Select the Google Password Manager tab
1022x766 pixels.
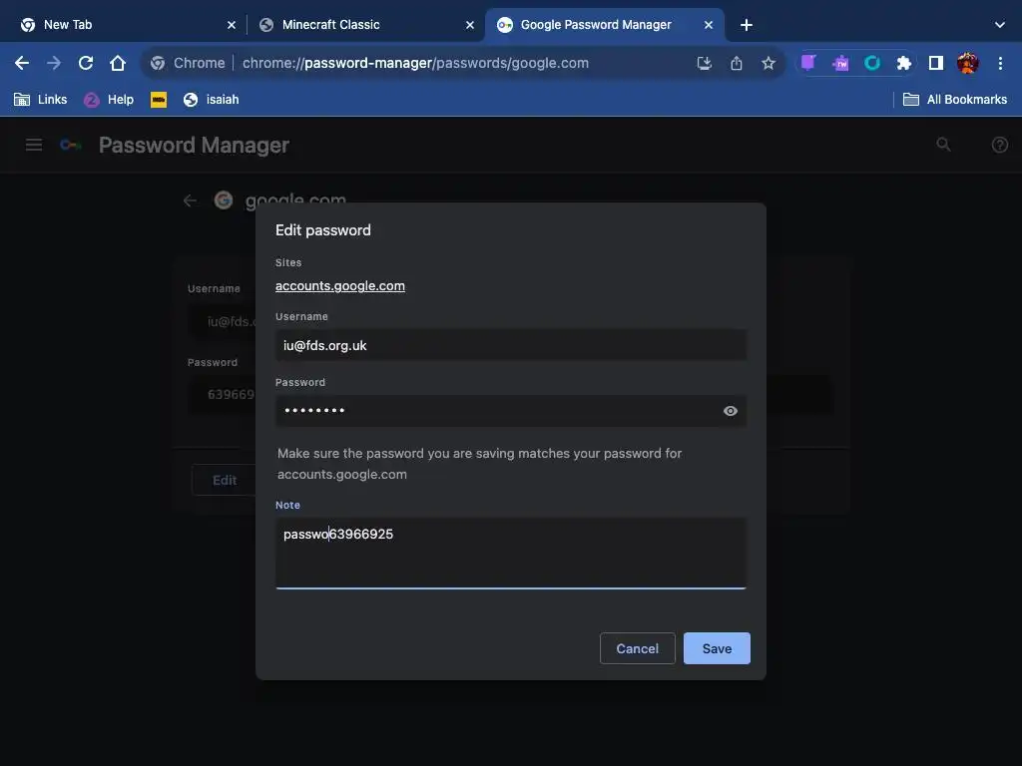point(604,25)
